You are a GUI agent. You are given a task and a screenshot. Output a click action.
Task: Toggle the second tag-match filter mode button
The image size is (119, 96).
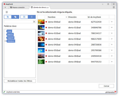pyautogui.click(x=15, y=17)
